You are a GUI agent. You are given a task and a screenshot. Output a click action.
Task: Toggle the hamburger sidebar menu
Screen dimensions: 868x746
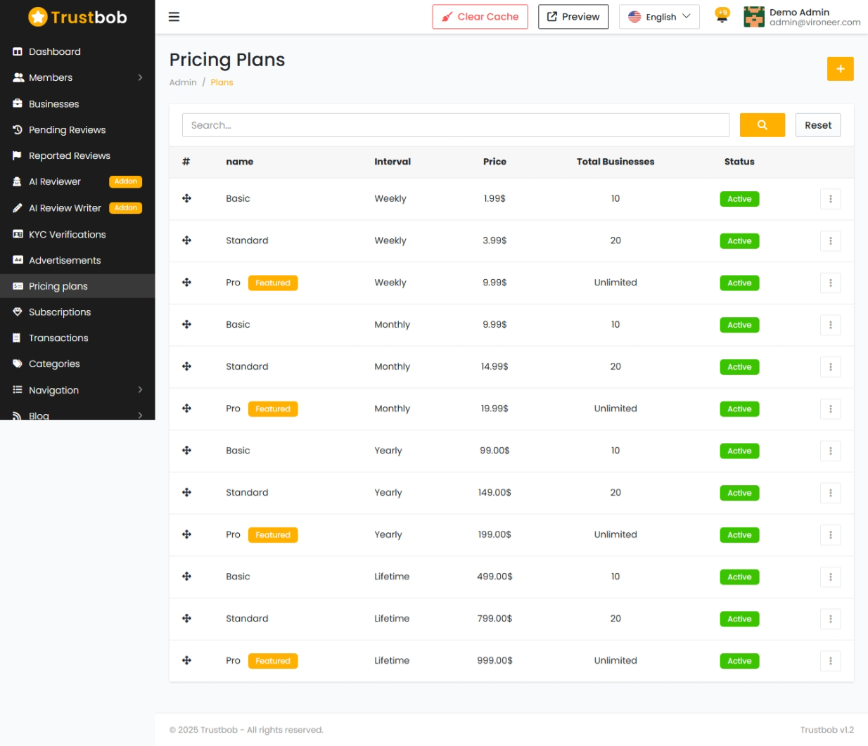tap(174, 17)
